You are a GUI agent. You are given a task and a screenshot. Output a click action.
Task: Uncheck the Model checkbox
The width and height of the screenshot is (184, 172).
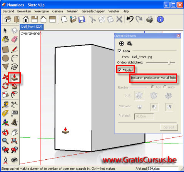tap(119, 70)
